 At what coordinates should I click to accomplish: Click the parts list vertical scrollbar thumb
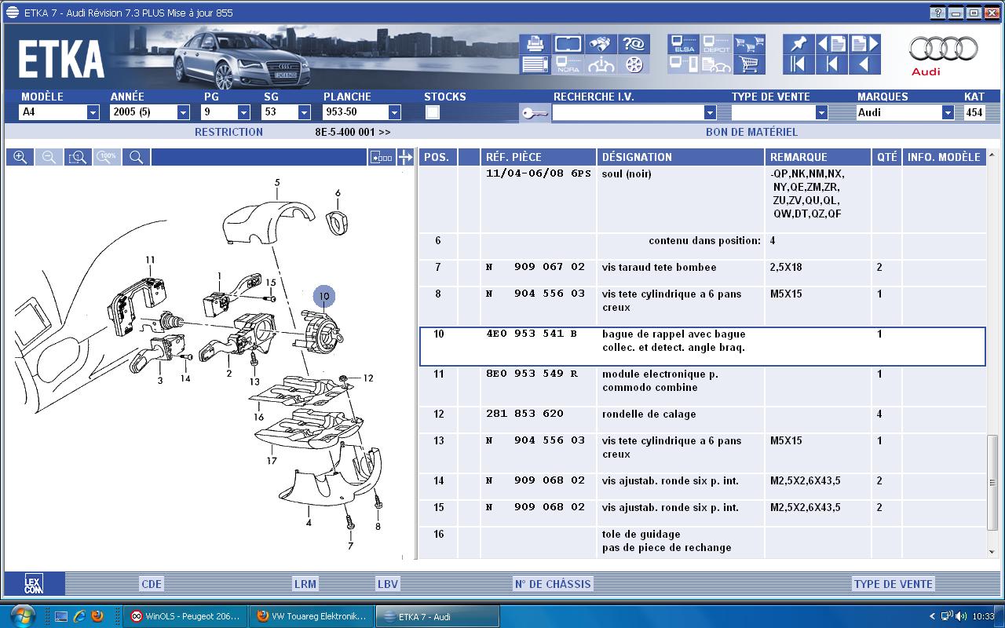[x=992, y=483]
